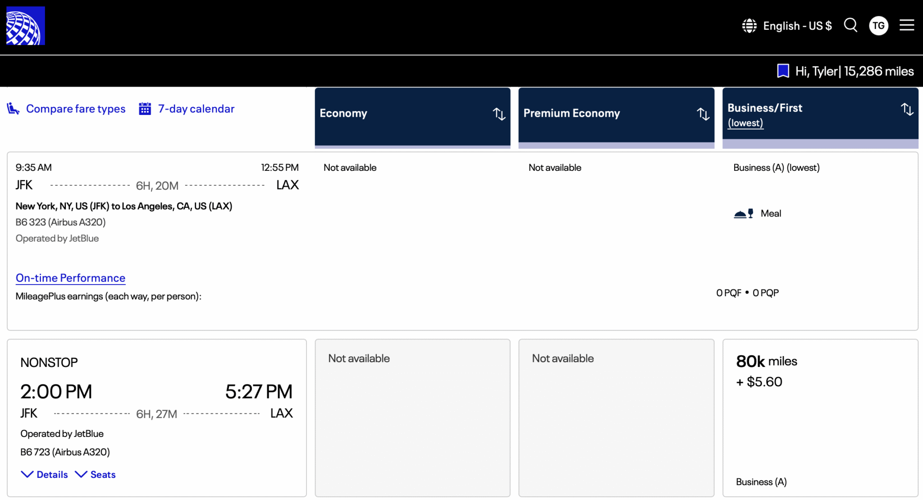Click the seat icon beside Compare fare types
Screen dimensions: 923x500
(13, 108)
